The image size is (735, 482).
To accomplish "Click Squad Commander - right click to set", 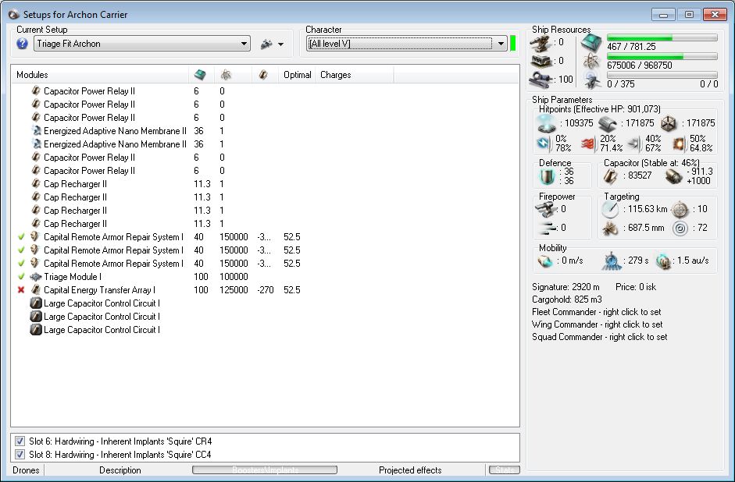I will (x=600, y=337).
